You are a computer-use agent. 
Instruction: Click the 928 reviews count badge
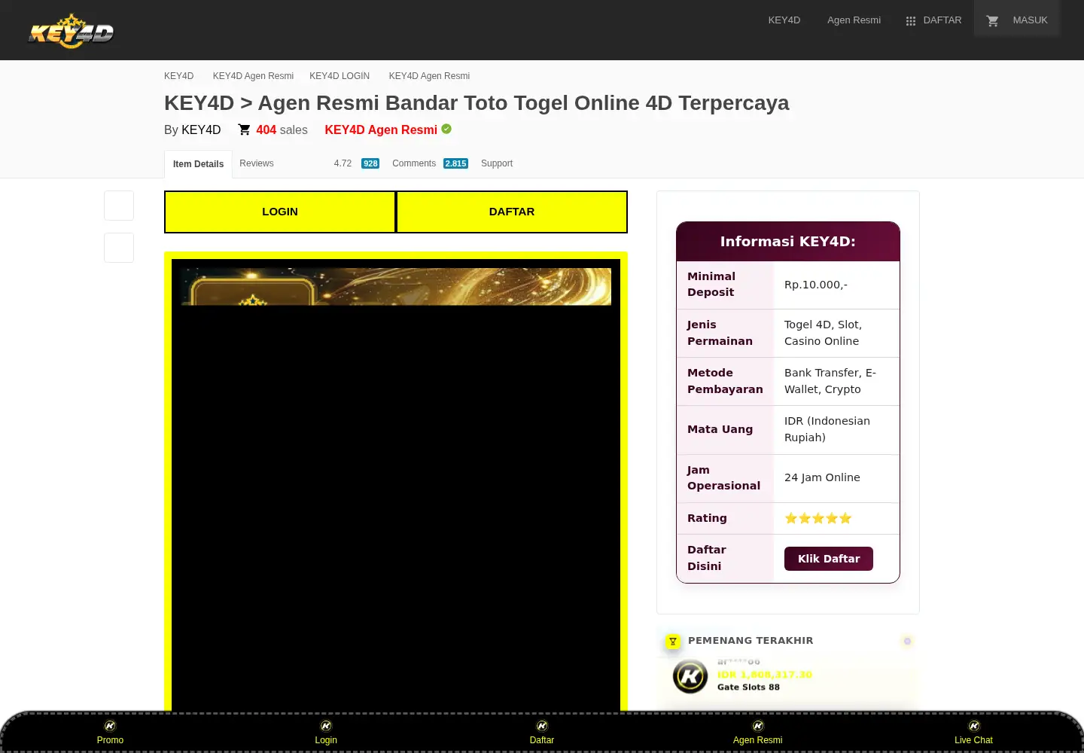(370, 163)
